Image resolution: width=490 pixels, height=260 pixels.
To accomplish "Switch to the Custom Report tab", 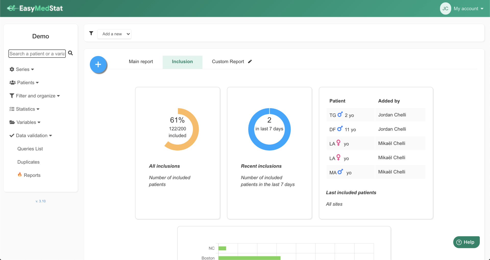I will point(228,62).
